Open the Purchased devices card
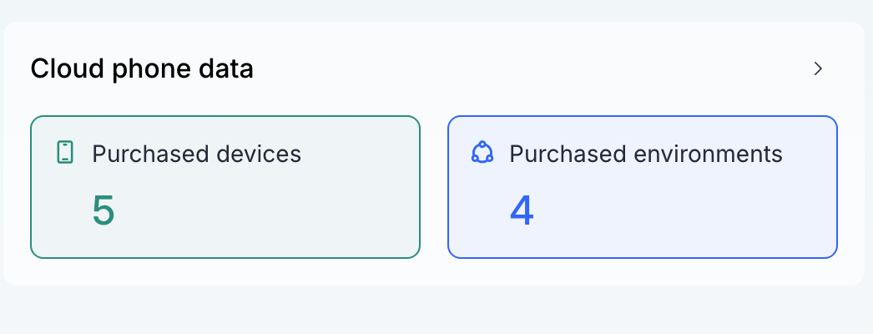The image size is (873, 334). point(225,187)
